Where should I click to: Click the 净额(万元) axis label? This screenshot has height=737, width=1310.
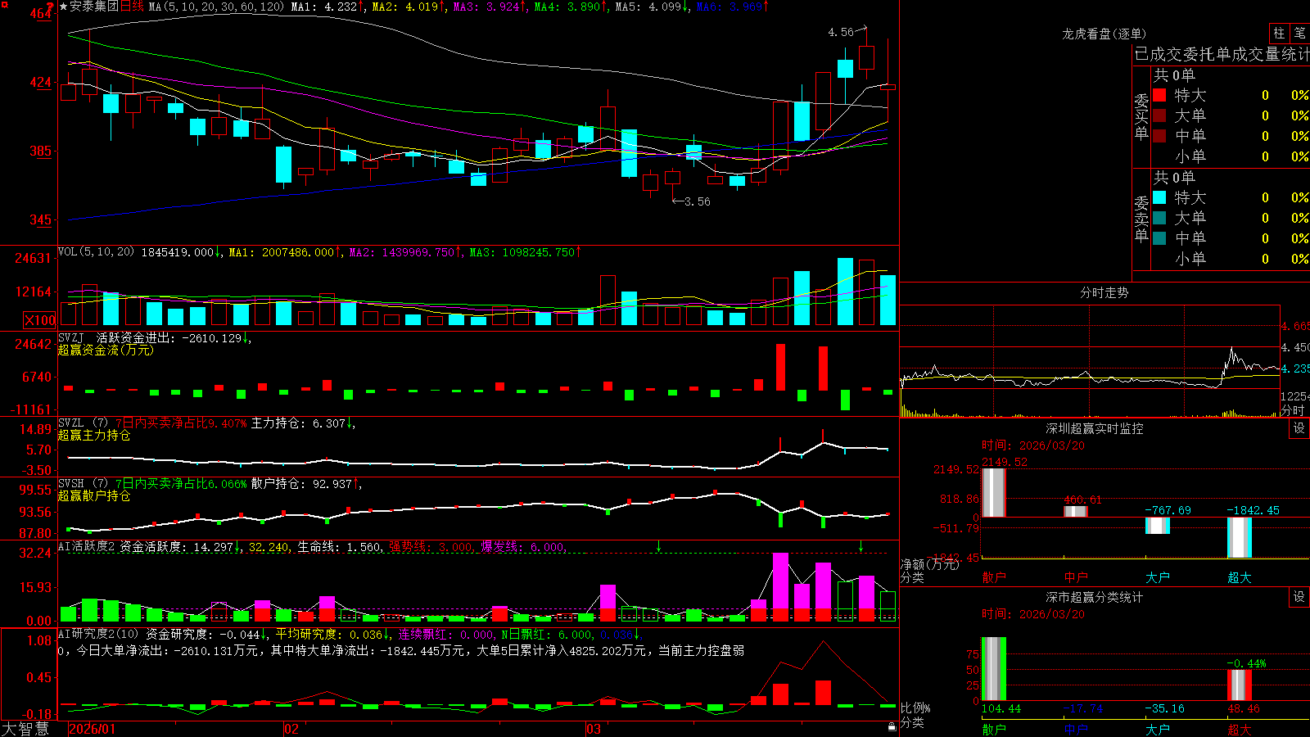click(929, 564)
